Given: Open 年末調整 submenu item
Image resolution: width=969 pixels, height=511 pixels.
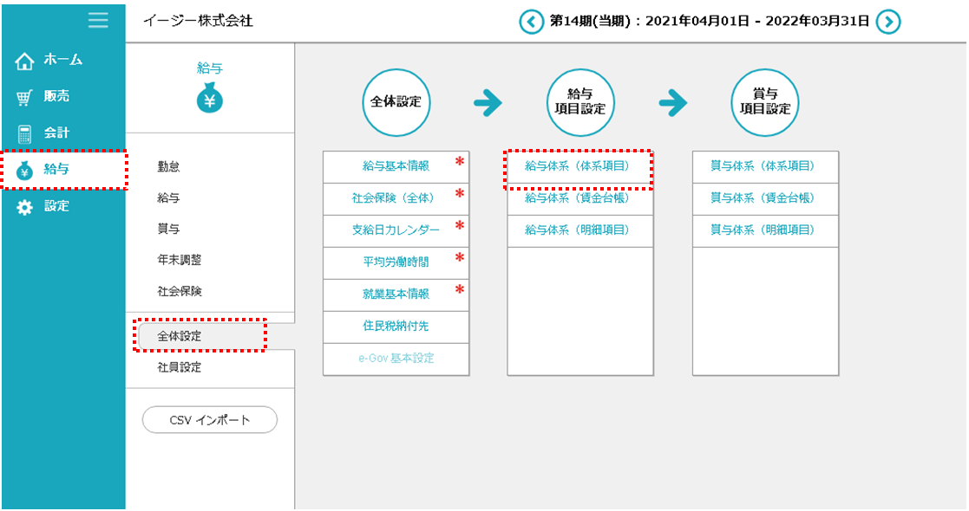Looking at the screenshot, I should (180, 260).
